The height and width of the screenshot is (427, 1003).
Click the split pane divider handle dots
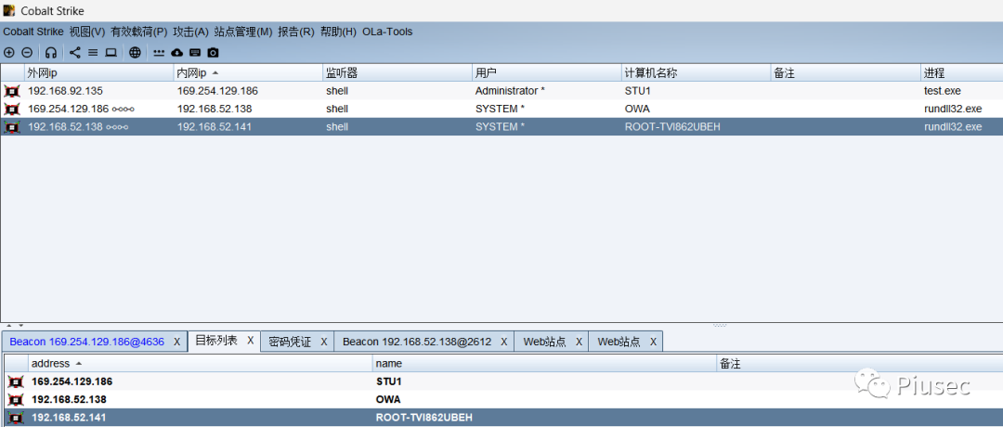pos(720,326)
